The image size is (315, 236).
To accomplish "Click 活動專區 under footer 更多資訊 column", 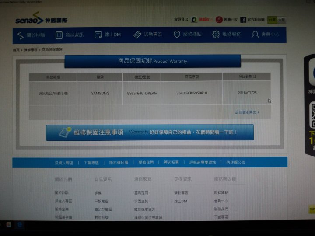I will (181, 193).
